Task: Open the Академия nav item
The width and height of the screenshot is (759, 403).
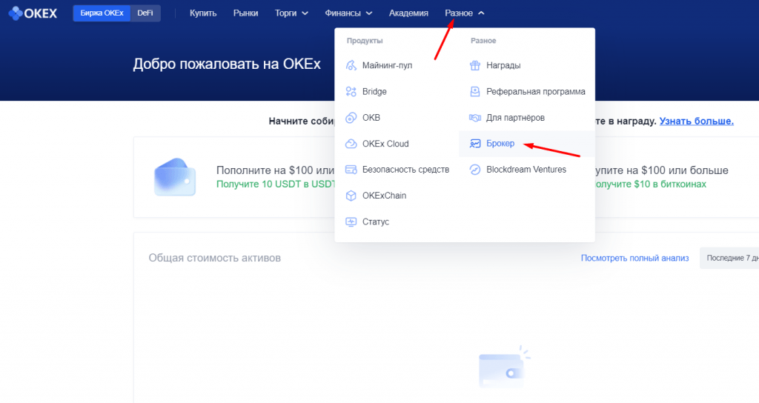Action: (408, 13)
